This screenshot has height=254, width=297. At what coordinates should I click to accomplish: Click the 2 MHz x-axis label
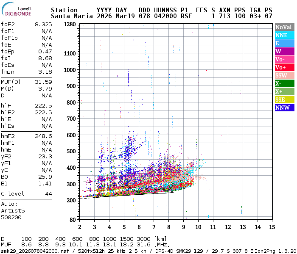pos(80,227)
